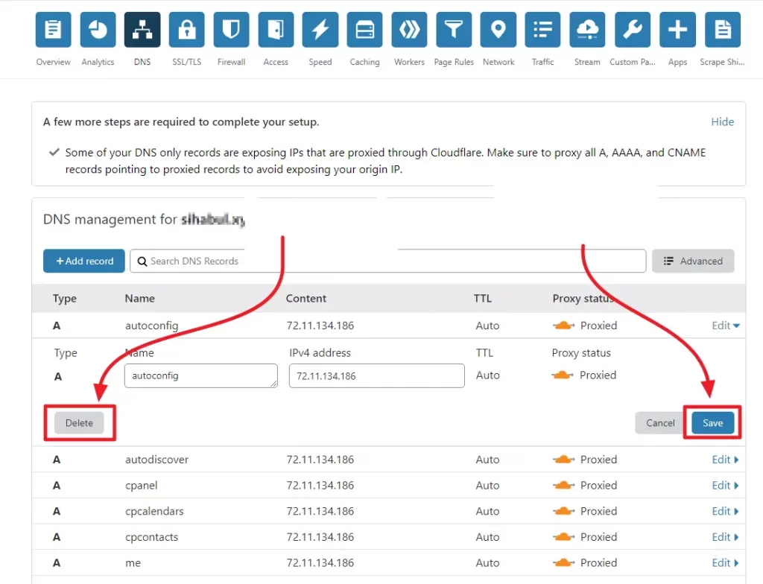Open the TTL Auto dropdown in edit form
This screenshot has height=584, width=763.
(487, 375)
